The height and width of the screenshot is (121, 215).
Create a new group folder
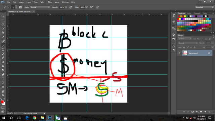pyautogui.click(x=201, y=112)
